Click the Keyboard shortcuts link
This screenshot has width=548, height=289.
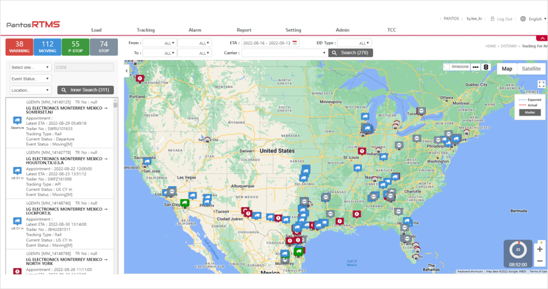[x=470, y=271]
